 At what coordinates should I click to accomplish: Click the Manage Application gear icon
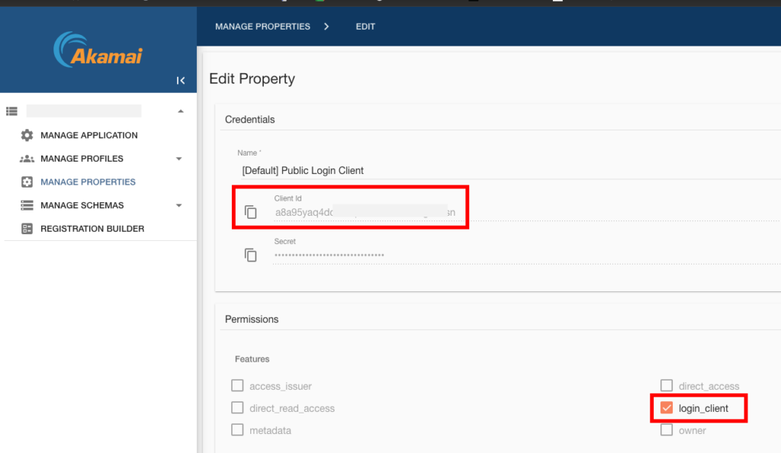coord(27,135)
